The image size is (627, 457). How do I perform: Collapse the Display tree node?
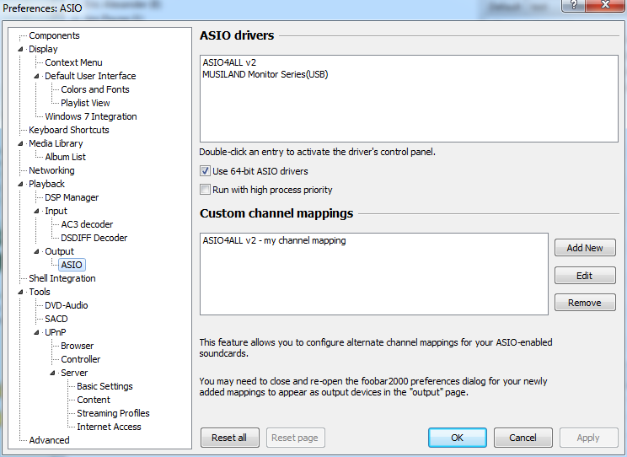pos(20,49)
